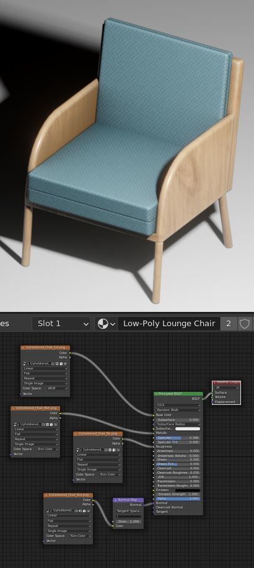The height and width of the screenshot is (568, 254).
Task: Collapse the Normal Map node
Action: point(116,500)
